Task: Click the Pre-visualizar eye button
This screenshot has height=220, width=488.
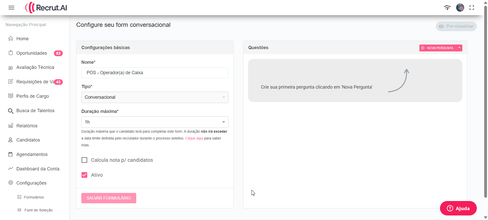Action: click(x=456, y=26)
